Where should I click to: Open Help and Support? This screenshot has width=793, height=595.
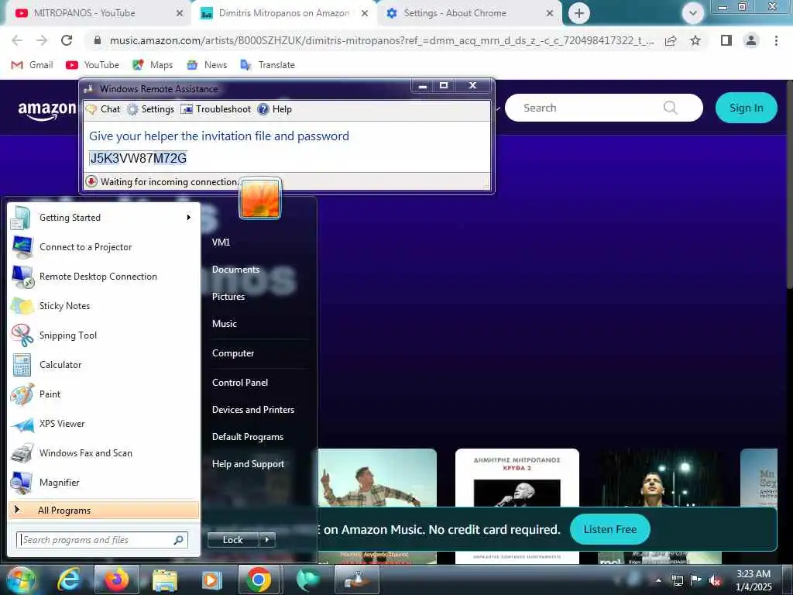[x=248, y=464]
